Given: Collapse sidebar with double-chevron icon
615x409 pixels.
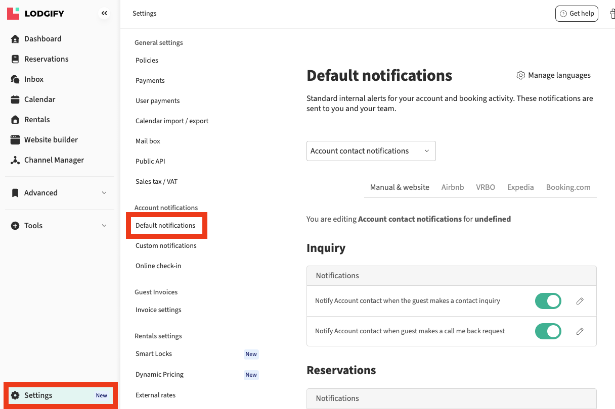Looking at the screenshot, I should [104, 14].
